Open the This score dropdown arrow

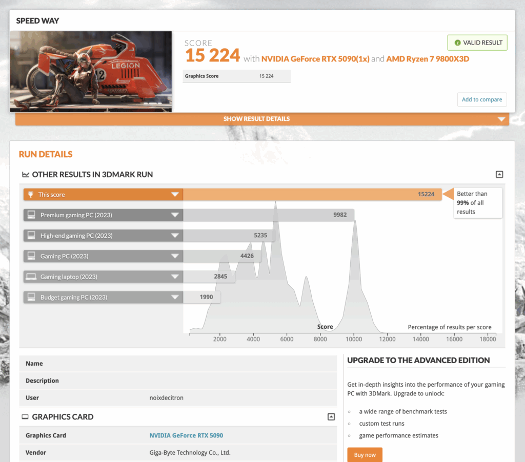175,195
